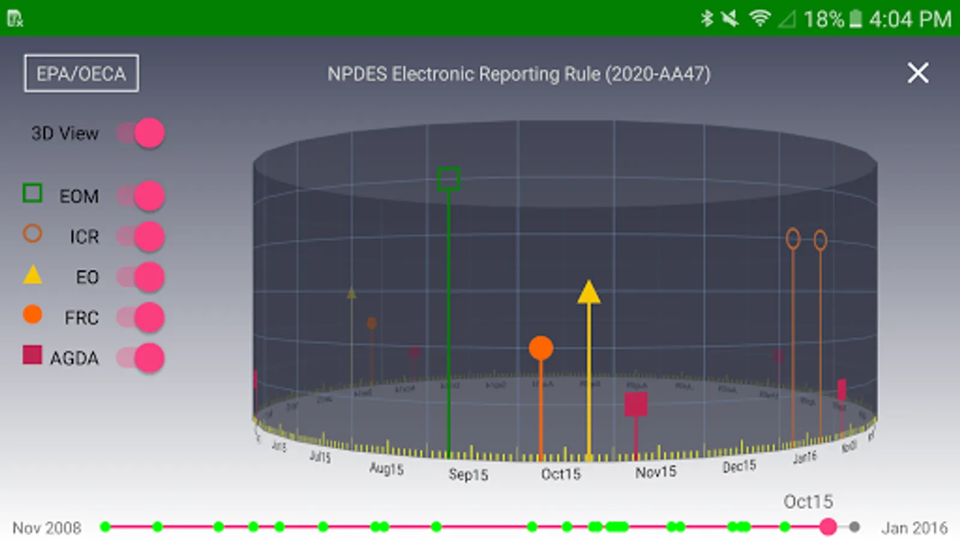The width and height of the screenshot is (960, 540).
Task: Turn off the 3D View switch
Action: pyautogui.click(x=141, y=133)
